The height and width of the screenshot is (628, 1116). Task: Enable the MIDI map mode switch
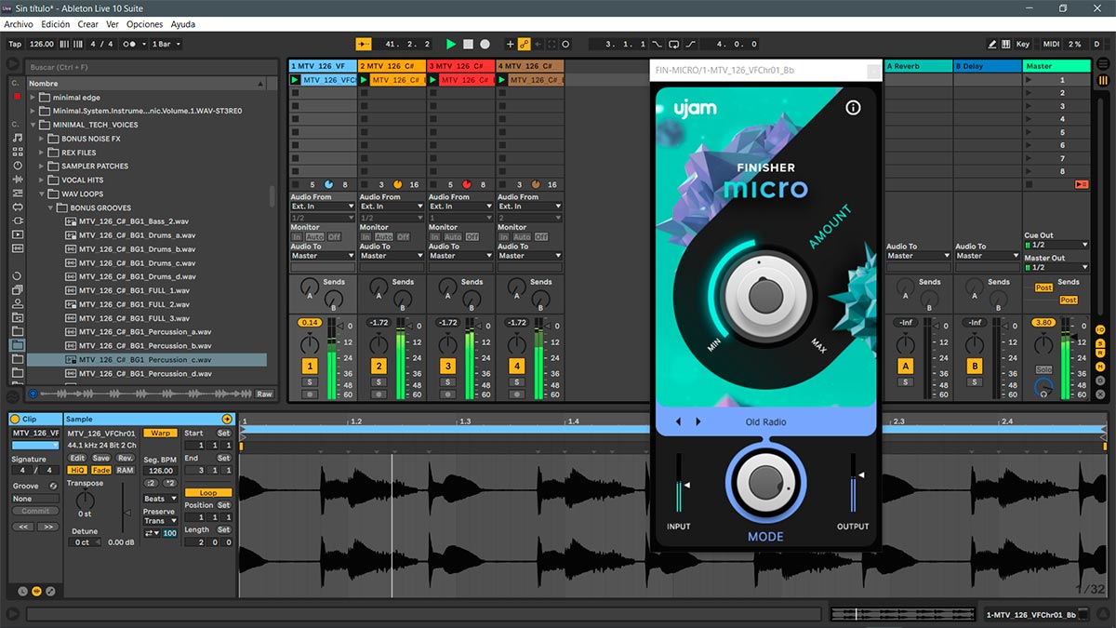pos(1051,44)
